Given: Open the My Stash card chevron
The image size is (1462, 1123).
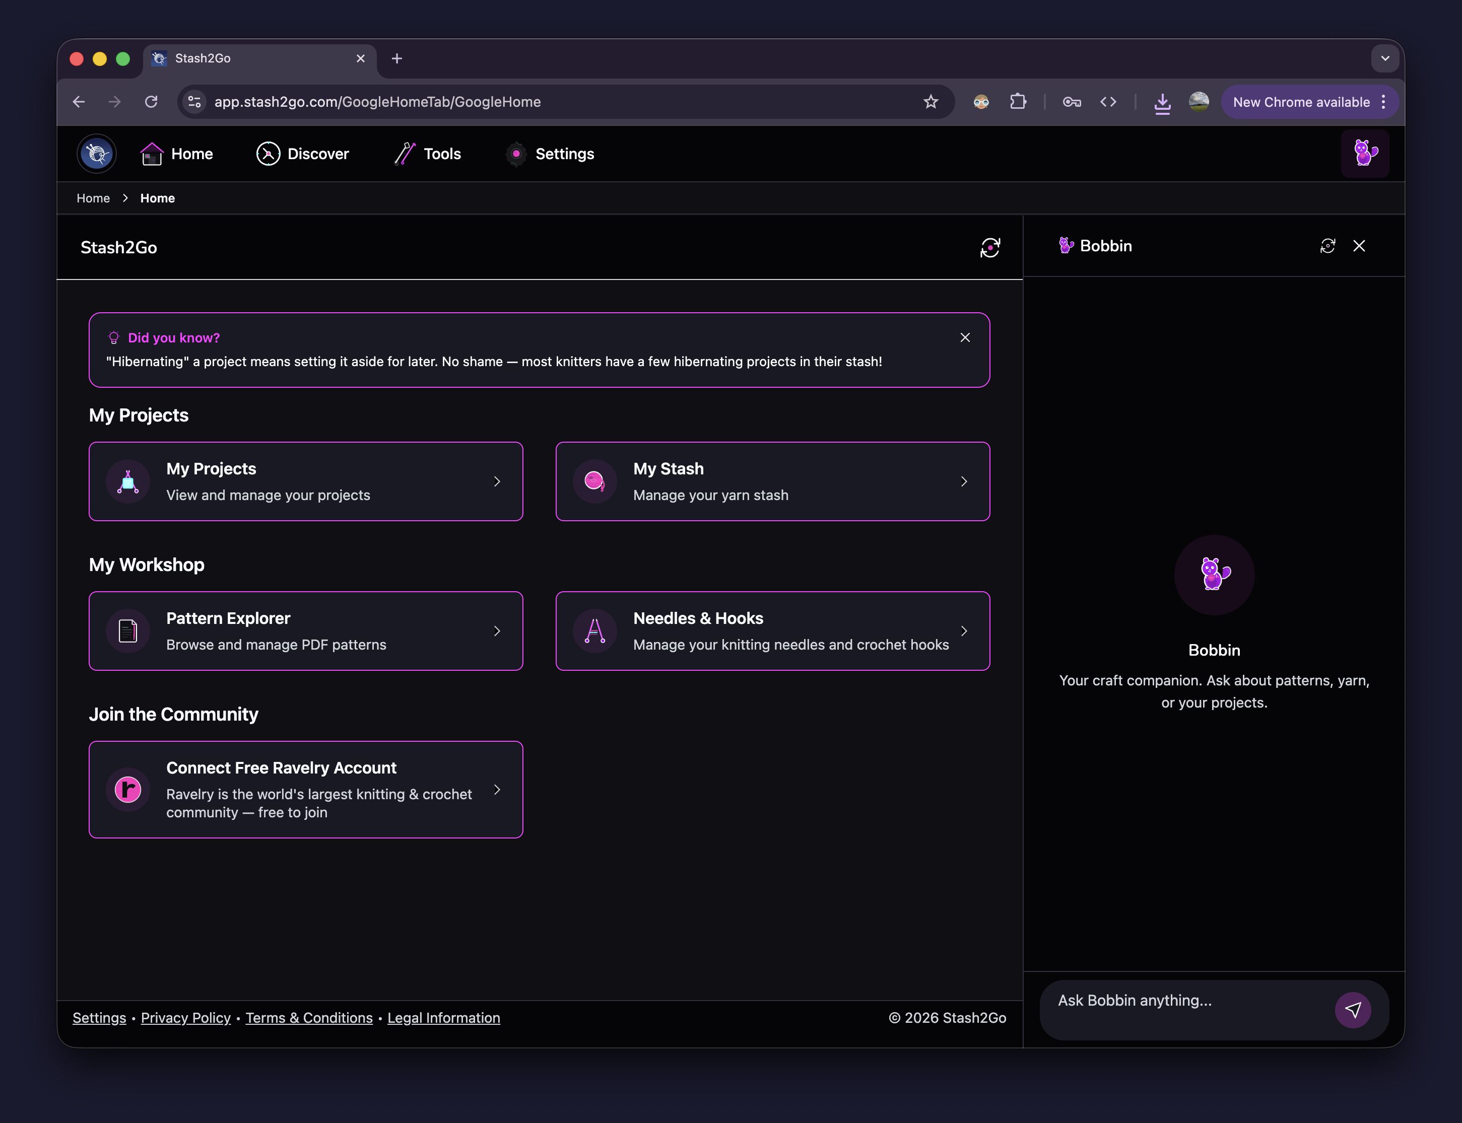Looking at the screenshot, I should [964, 481].
